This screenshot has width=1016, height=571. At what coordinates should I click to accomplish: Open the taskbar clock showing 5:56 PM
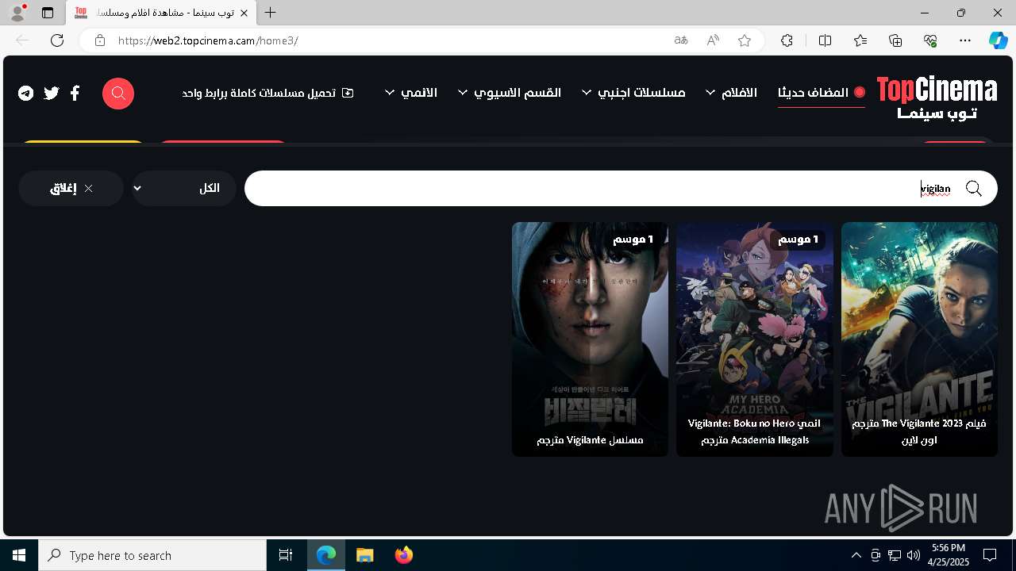pyautogui.click(x=949, y=555)
